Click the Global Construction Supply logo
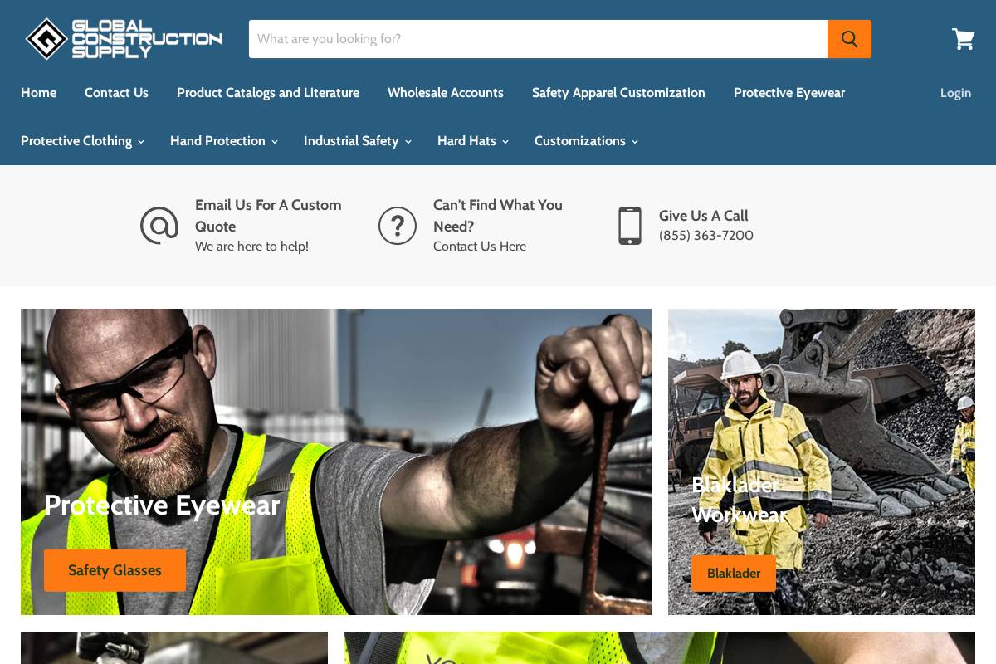The height and width of the screenshot is (664, 996). (x=123, y=38)
